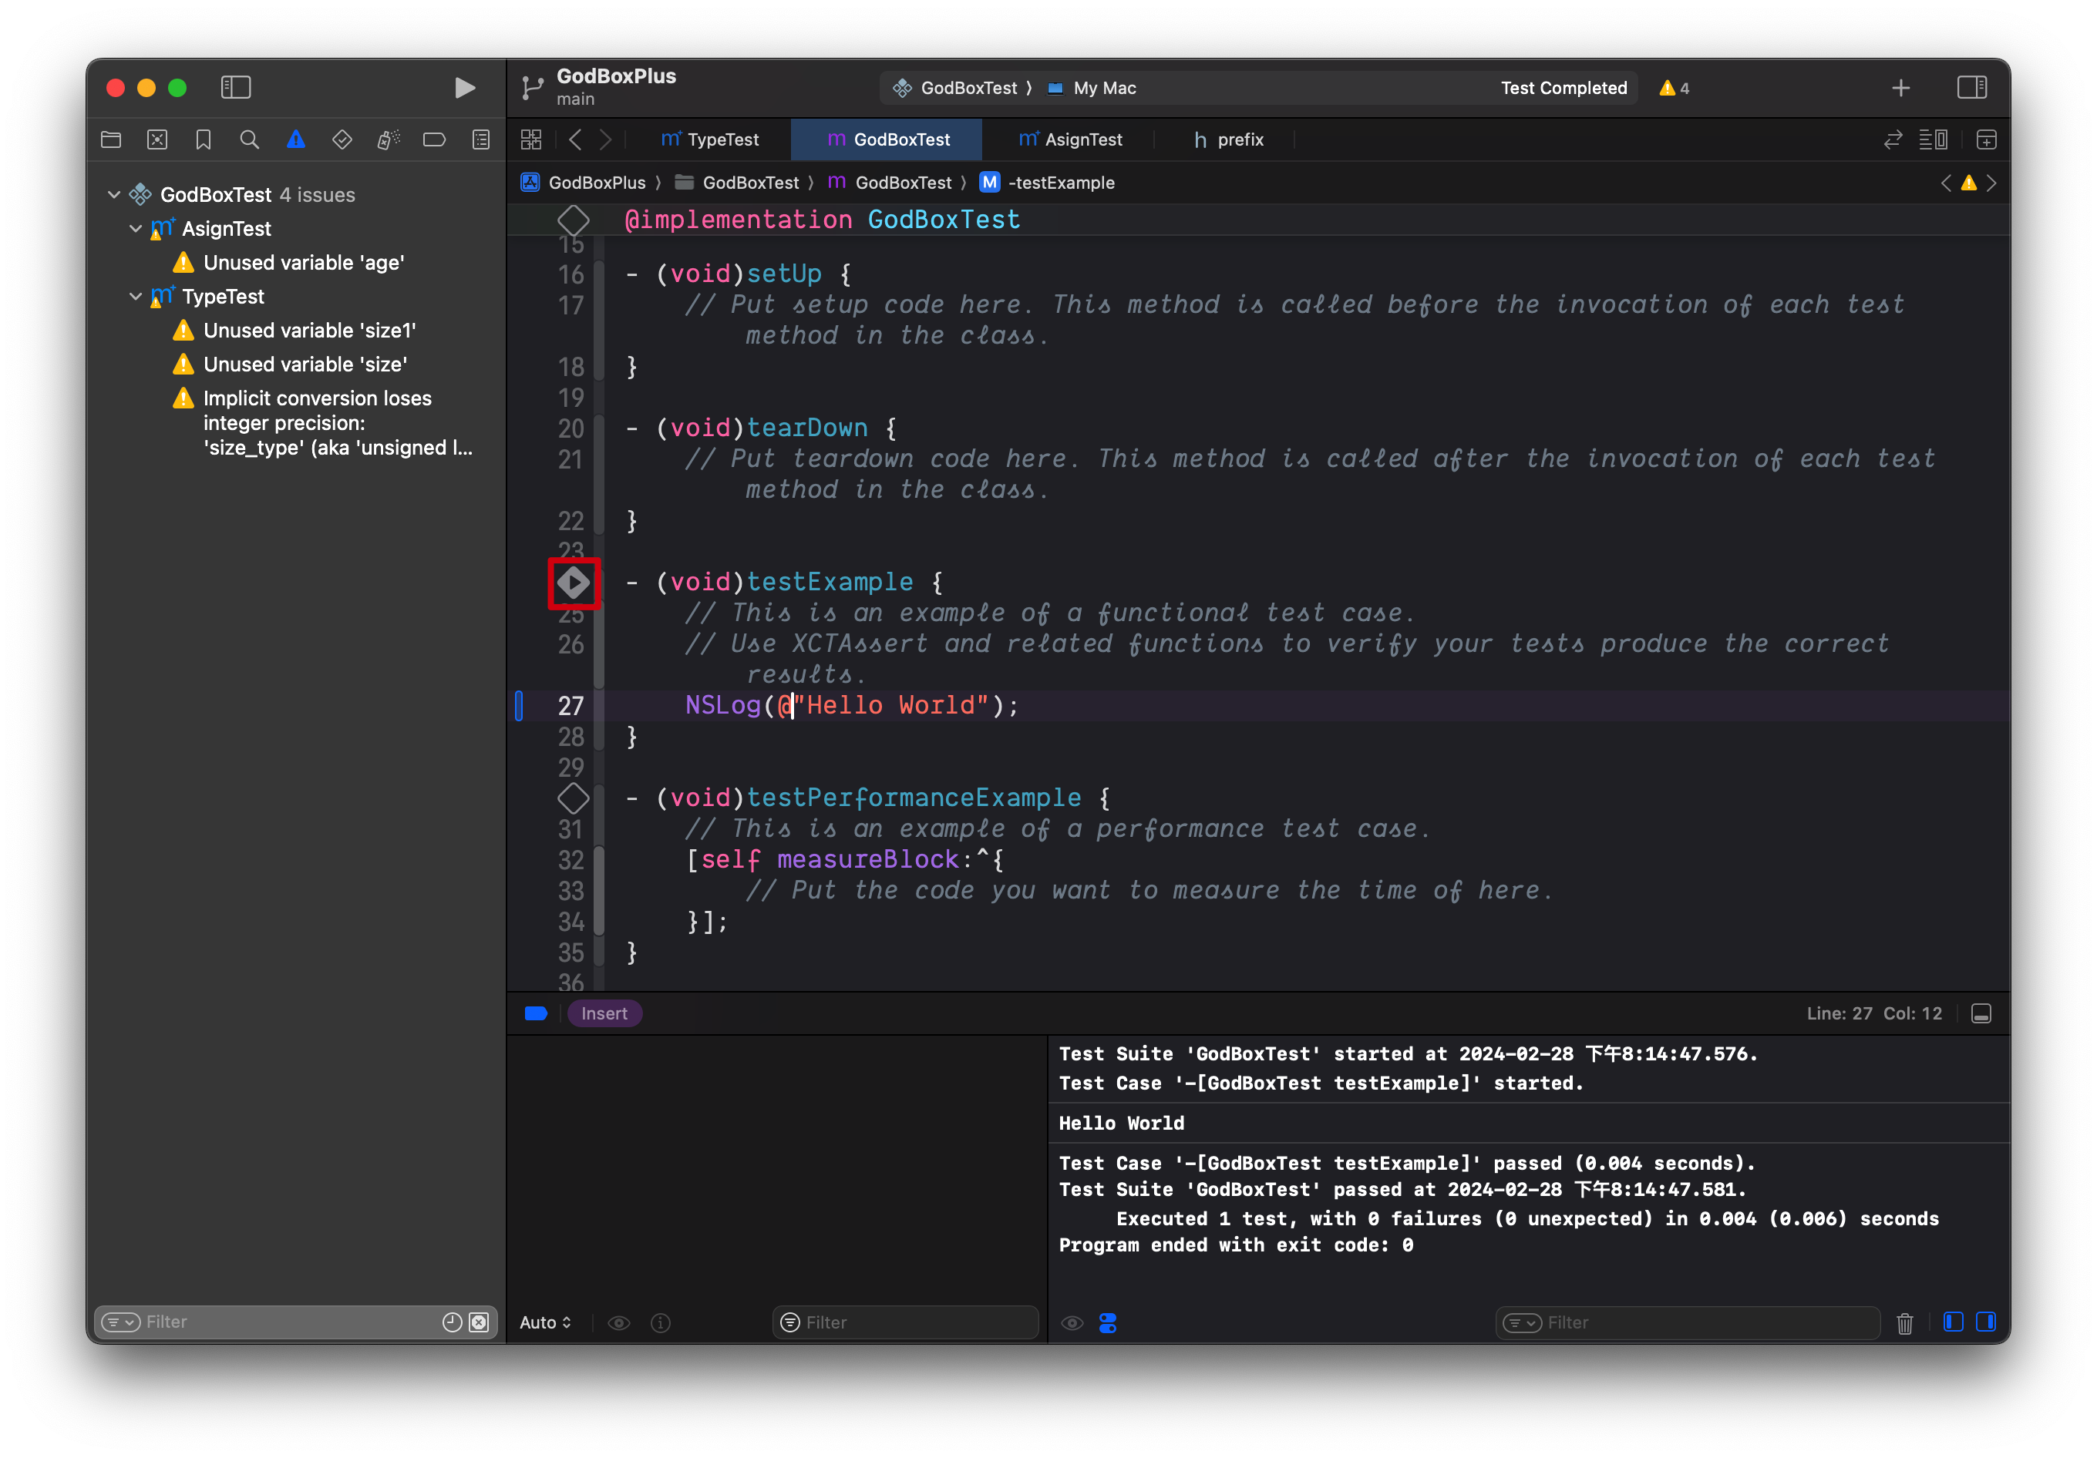
Task: Switch to the AsignTest tab
Action: click(x=1070, y=139)
